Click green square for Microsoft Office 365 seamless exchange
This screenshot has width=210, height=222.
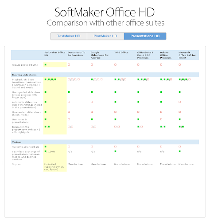tap(179, 151)
